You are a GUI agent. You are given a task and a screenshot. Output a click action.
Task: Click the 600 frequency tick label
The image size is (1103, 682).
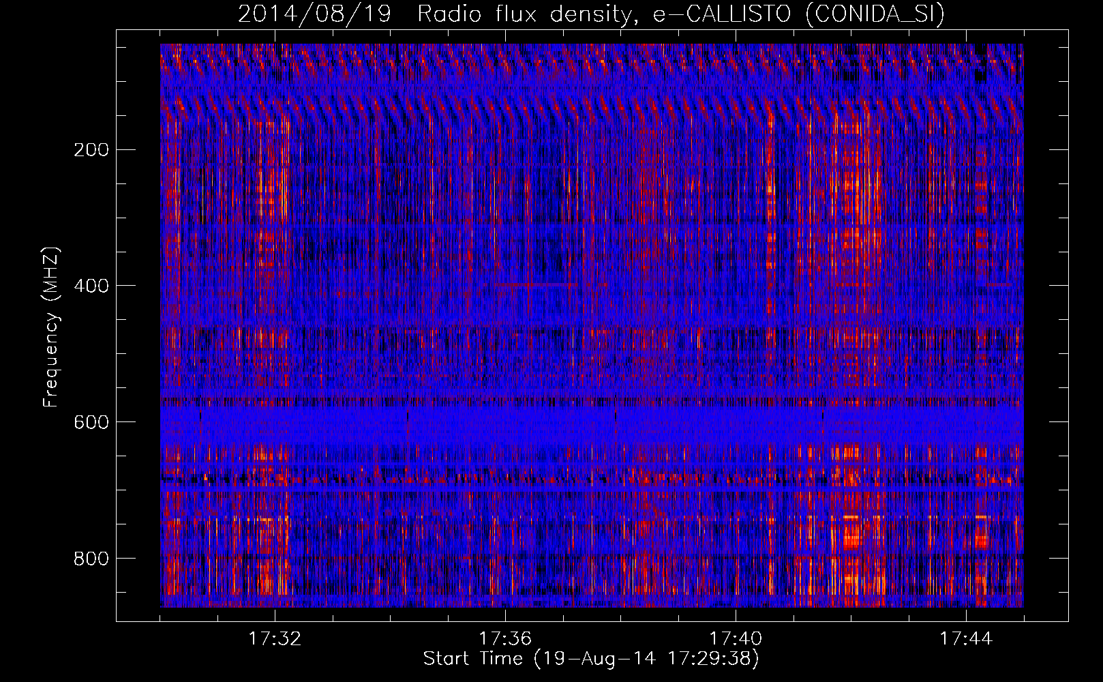tap(91, 422)
